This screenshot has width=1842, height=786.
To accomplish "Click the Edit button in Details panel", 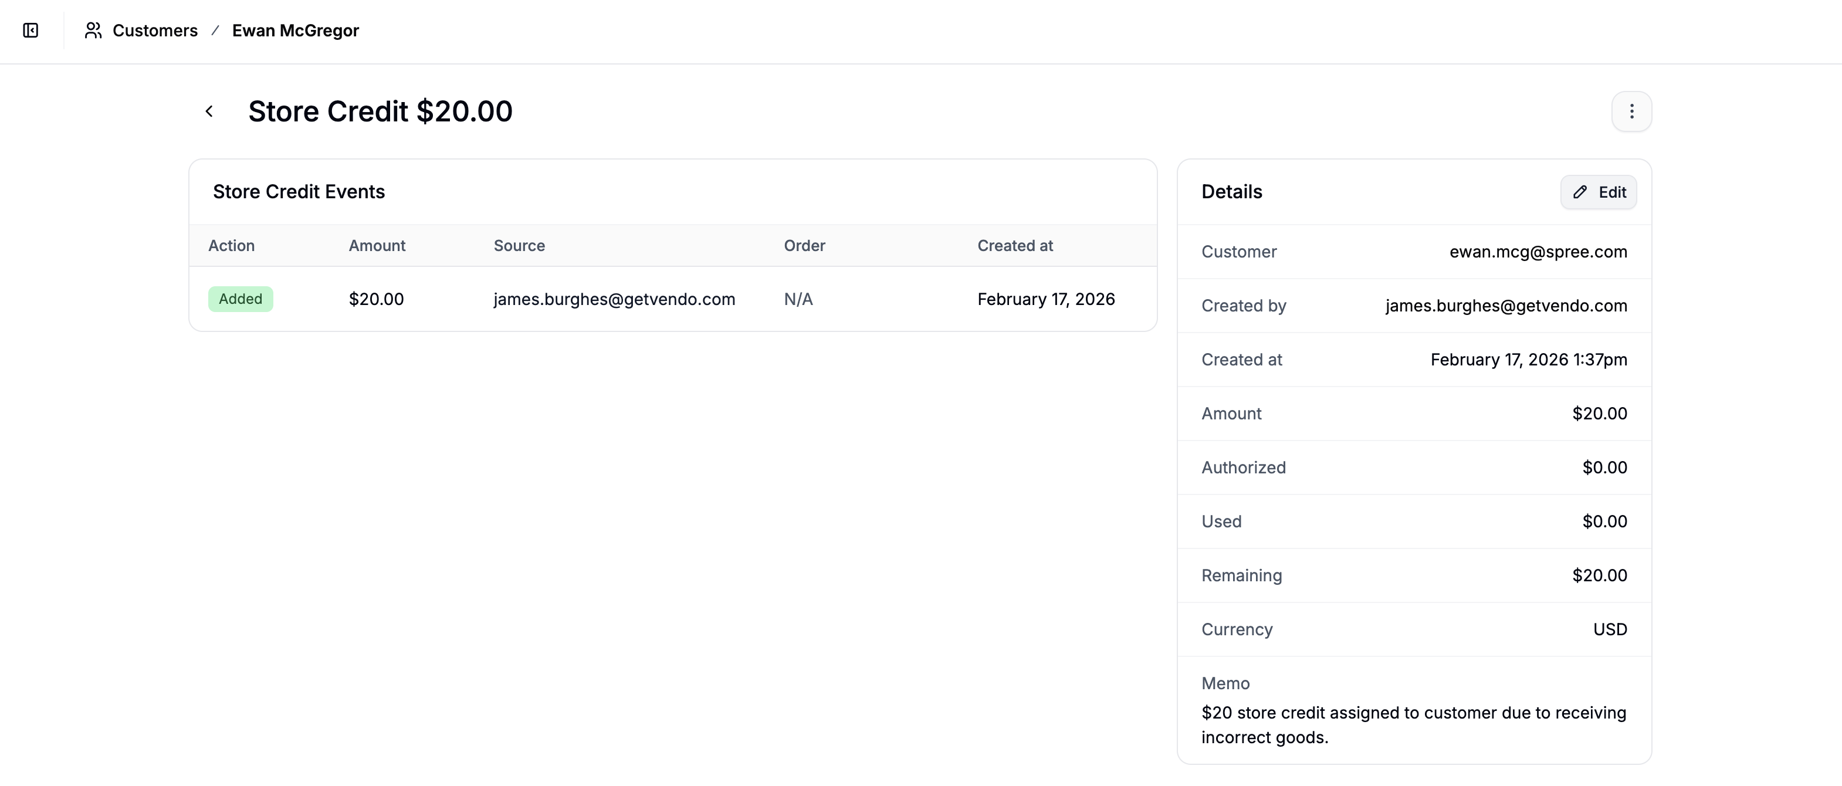I will (x=1598, y=192).
